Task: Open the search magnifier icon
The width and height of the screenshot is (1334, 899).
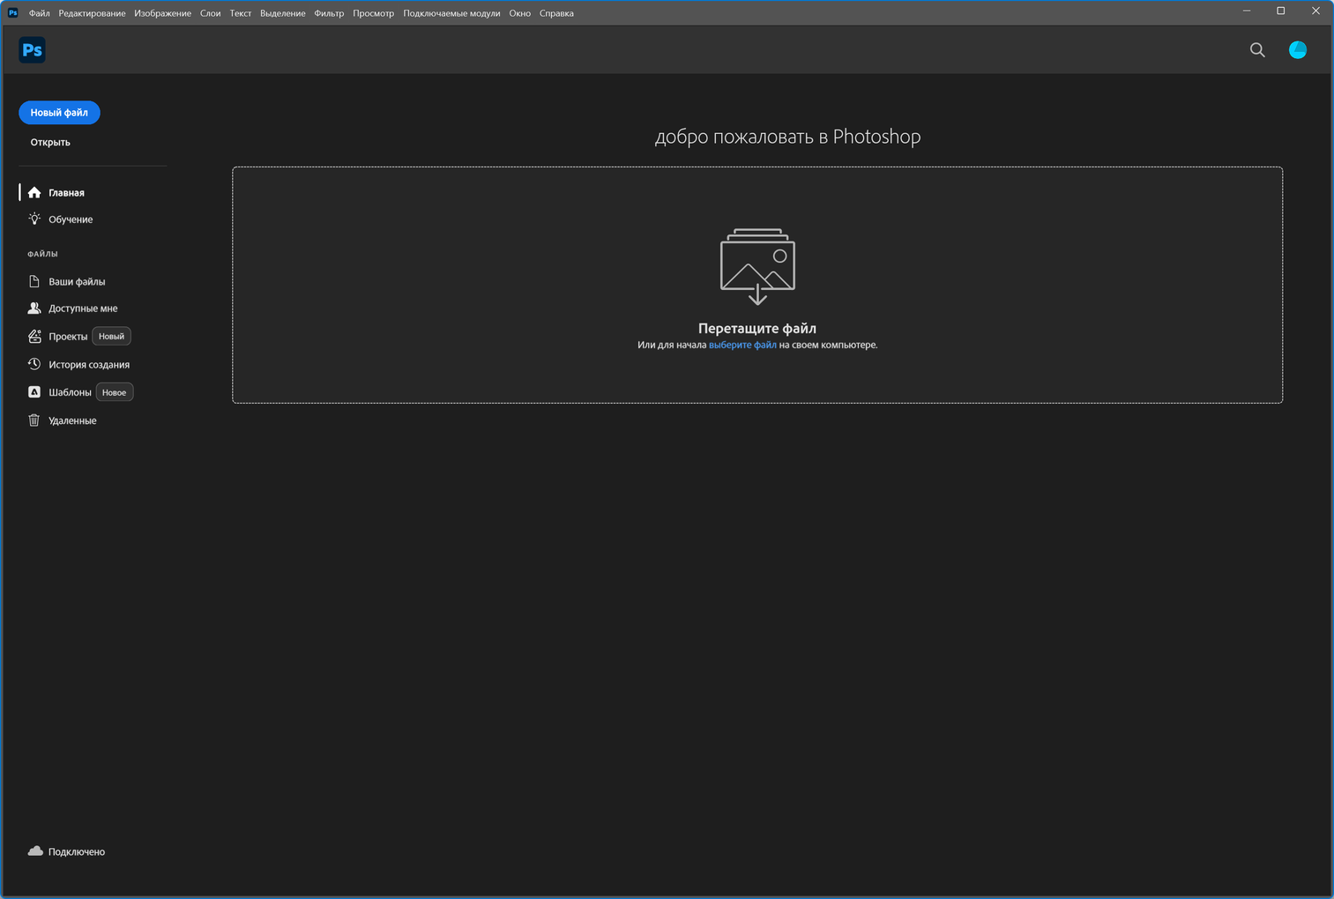Action: pyautogui.click(x=1257, y=50)
